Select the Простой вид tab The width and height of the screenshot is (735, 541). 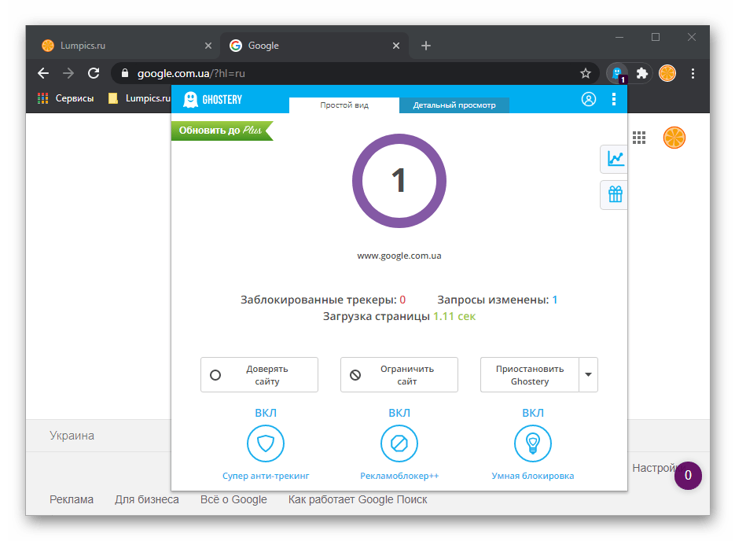[x=344, y=105]
